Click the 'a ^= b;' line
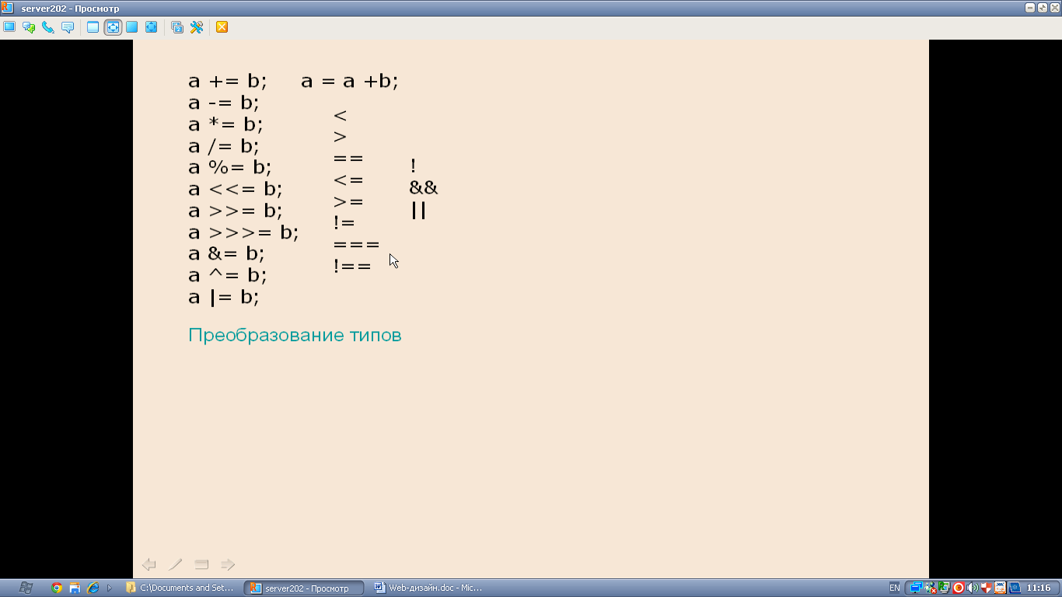Viewport: 1062px width, 597px height. [x=227, y=275]
